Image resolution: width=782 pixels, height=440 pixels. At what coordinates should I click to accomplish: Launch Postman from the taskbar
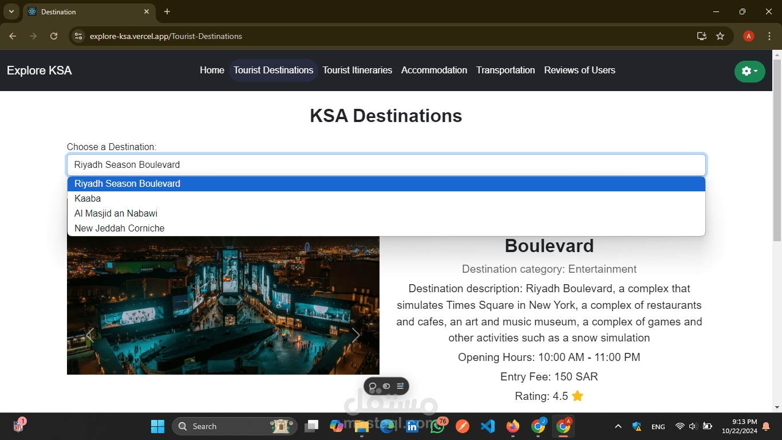(x=462, y=426)
